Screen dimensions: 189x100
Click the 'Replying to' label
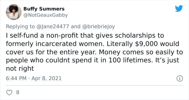[x=20, y=27]
